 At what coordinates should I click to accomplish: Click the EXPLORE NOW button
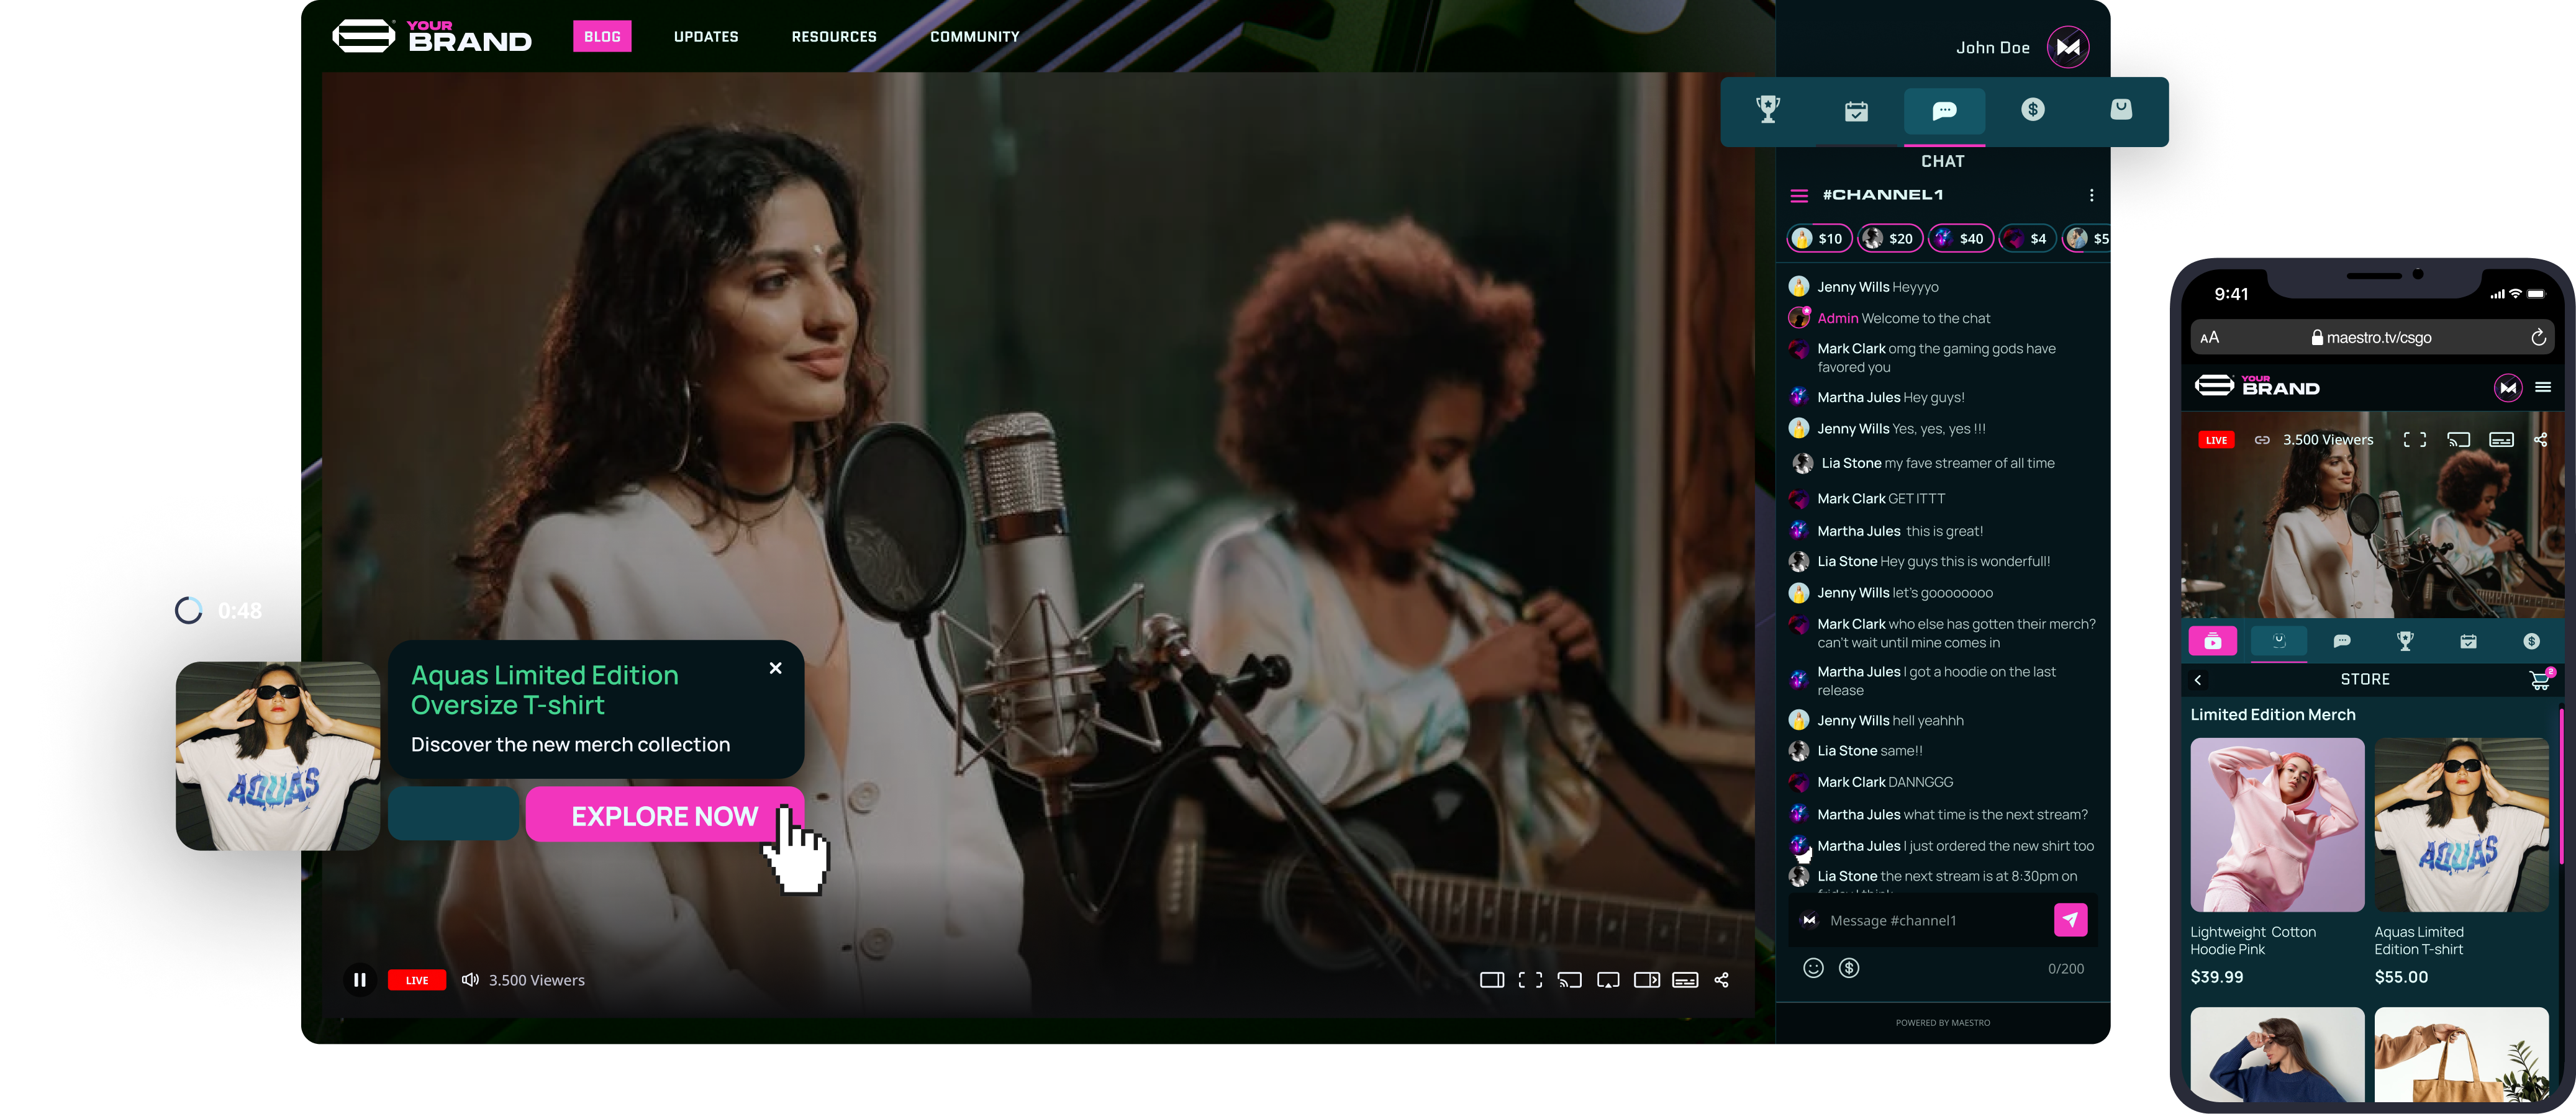[x=664, y=816]
